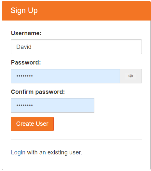Show the password using the eye icon
151x171 pixels.
[130, 76]
